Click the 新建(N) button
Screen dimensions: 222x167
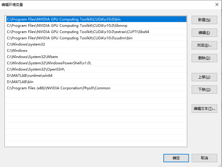pyautogui.click(x=204, y=20)
